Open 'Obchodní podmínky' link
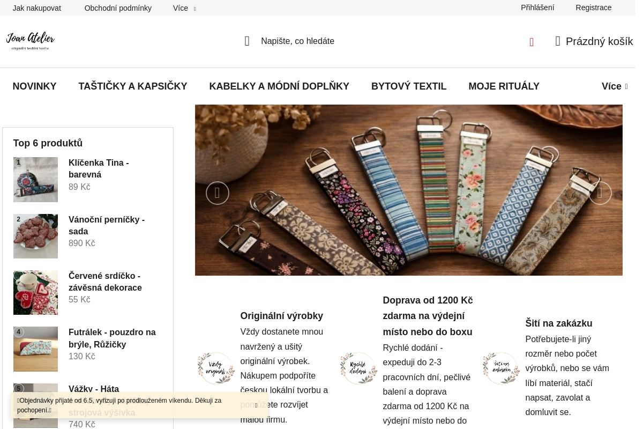Screen dimensions: 643x429 click(x=118, y=8)
